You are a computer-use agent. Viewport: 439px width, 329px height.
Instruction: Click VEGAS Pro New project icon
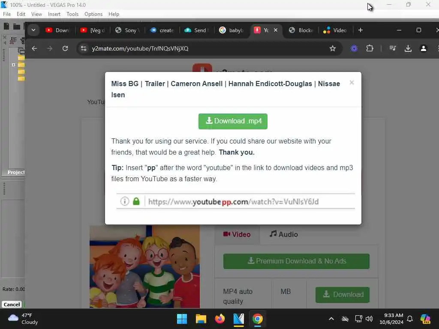pyautogui.click(x=6, y=26)
